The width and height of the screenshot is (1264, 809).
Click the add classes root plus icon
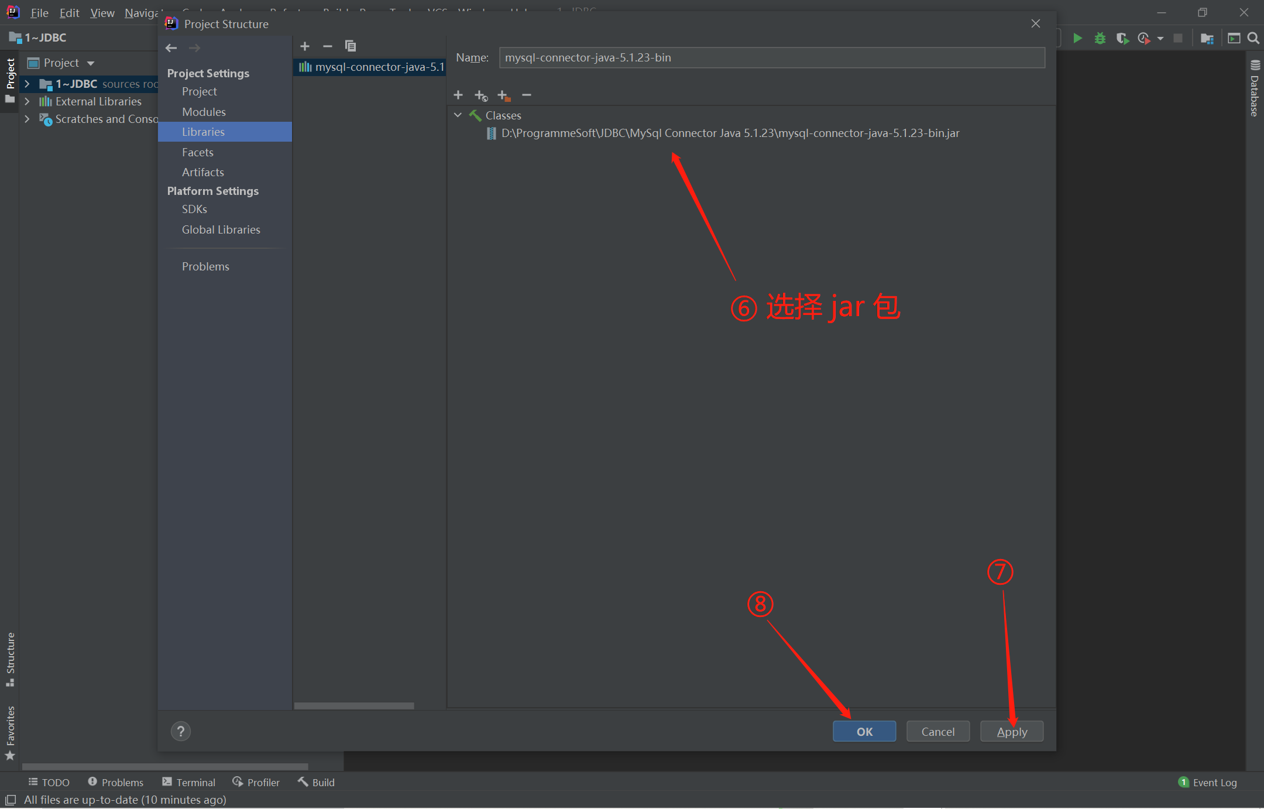tap(458, 95)
